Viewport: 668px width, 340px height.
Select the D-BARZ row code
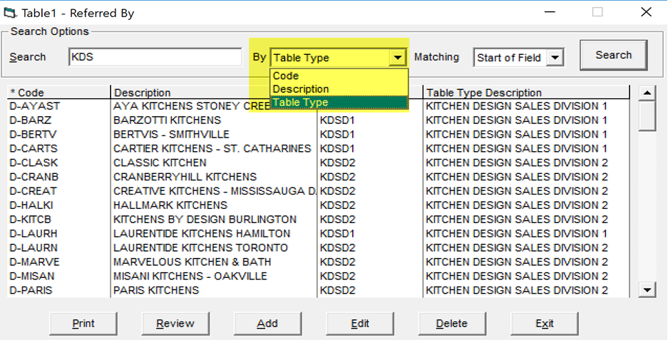click(x=30, y=120)
